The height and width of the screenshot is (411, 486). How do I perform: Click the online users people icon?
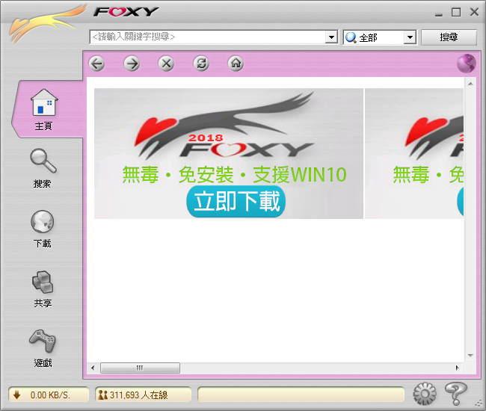(102, 395)
